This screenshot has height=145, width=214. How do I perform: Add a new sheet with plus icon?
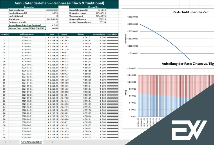(52, 142)
